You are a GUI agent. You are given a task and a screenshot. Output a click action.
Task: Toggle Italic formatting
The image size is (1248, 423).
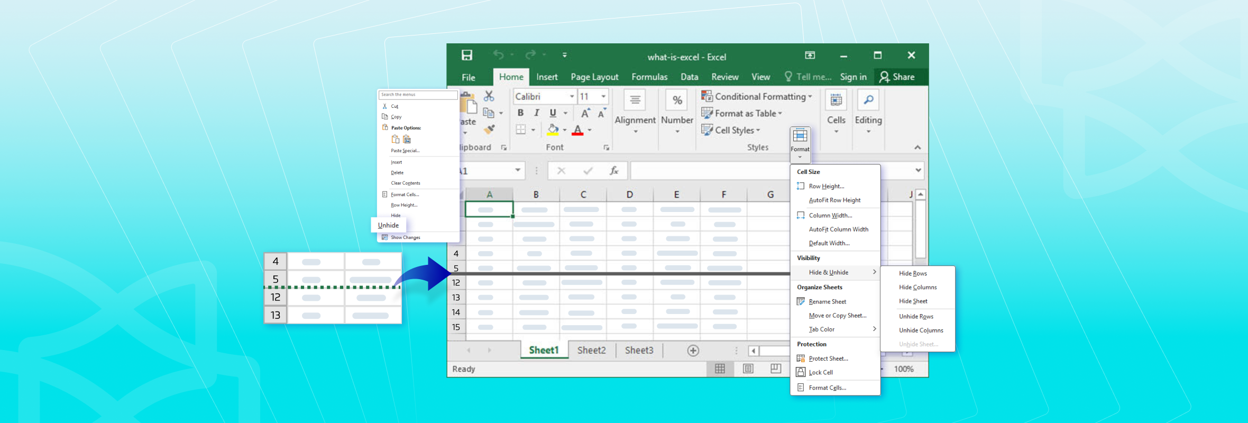[536, 113]
